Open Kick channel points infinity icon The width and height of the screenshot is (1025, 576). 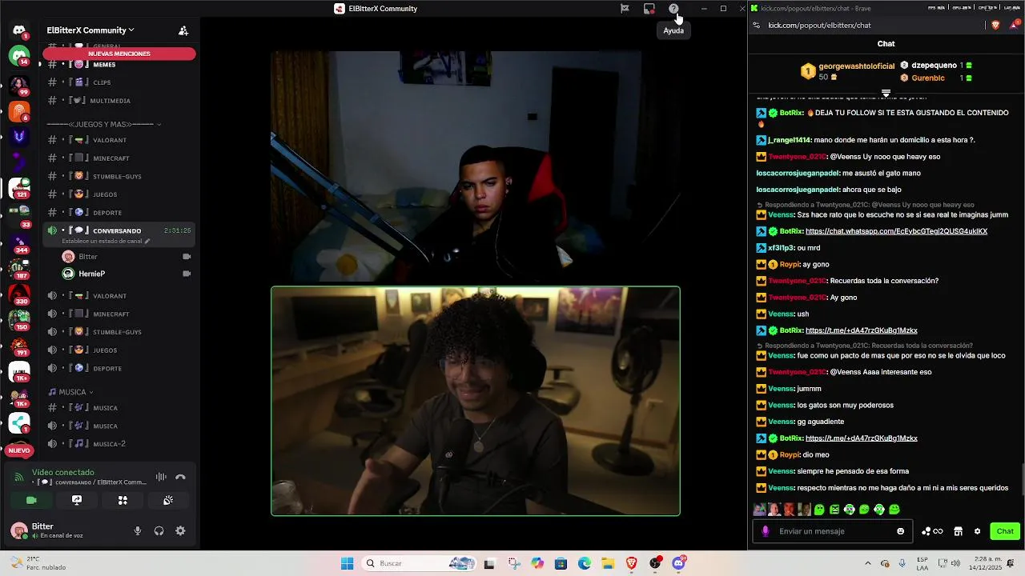[x=932, y=531]
